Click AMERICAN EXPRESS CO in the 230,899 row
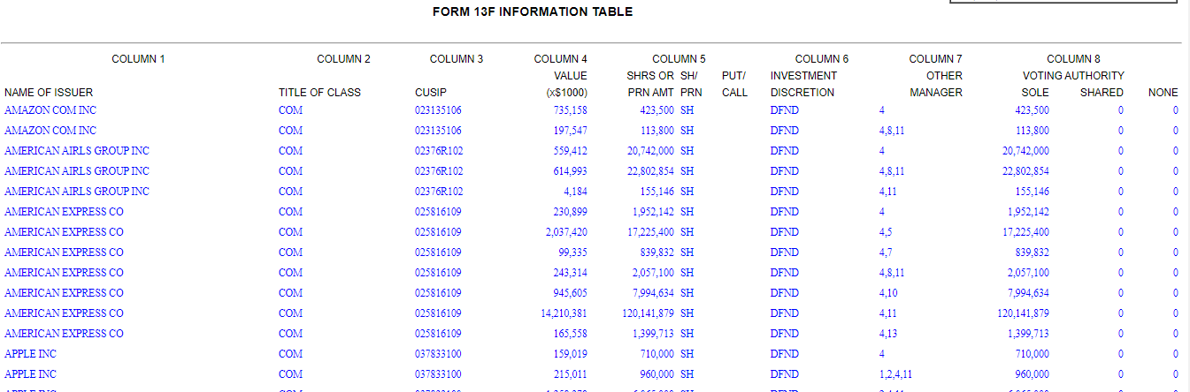1190x392 pixels. click(x=64, y=212)
